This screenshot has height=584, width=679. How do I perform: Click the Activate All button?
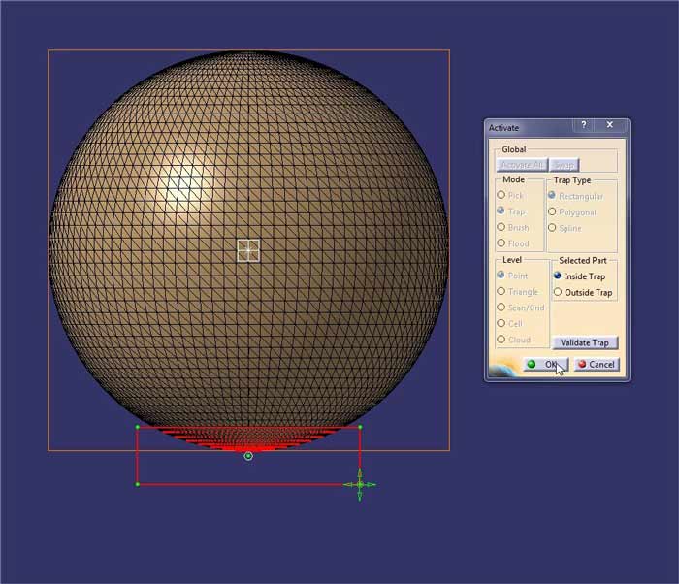pyautogui.click(x=522, y=165)
